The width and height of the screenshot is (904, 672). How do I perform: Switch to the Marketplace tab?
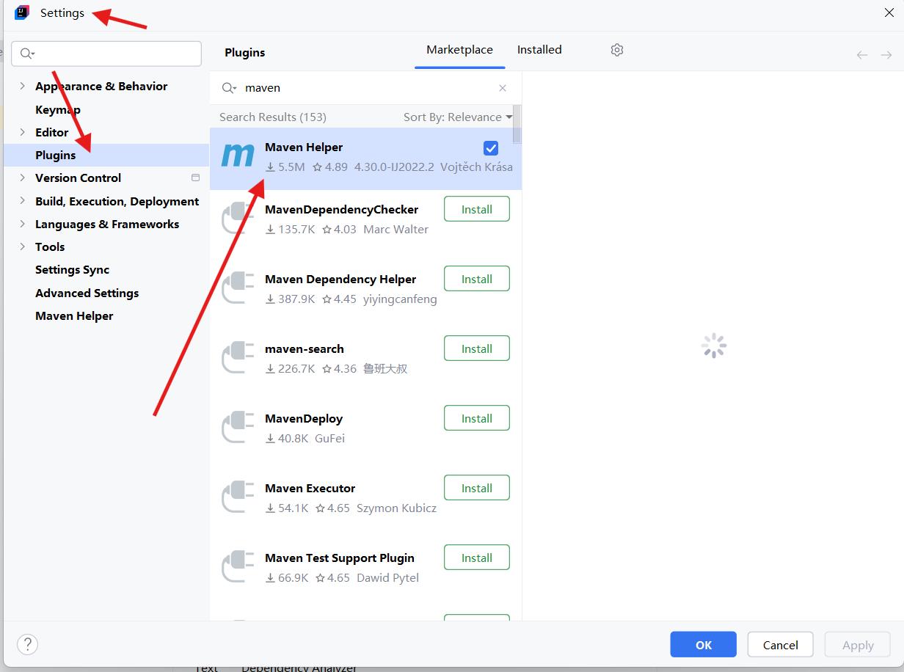pos(459,50)
